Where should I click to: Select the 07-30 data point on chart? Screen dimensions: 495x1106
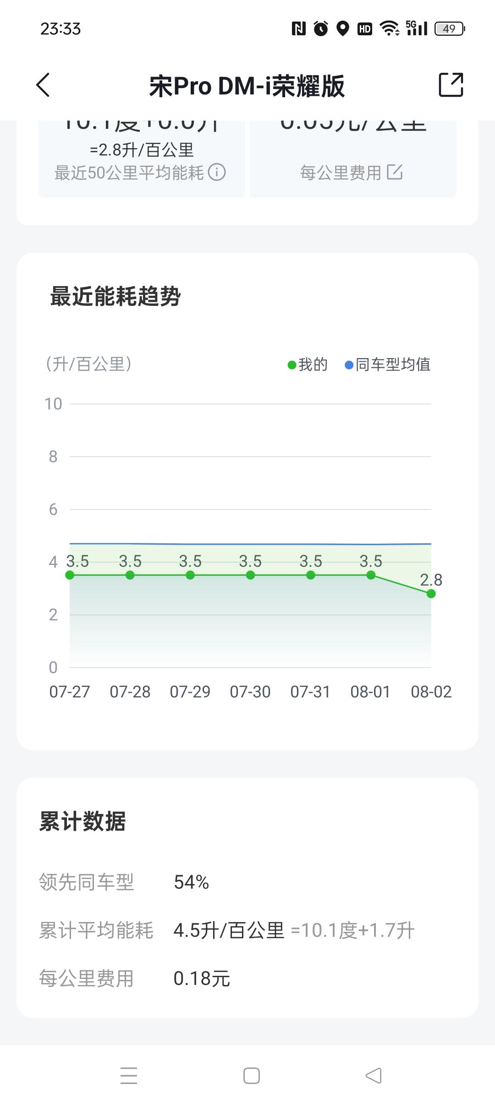250,575
